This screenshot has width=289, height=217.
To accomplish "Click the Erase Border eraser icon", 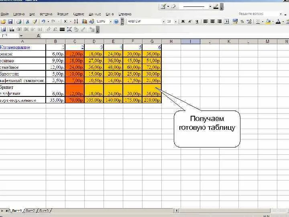I will 174,7.
